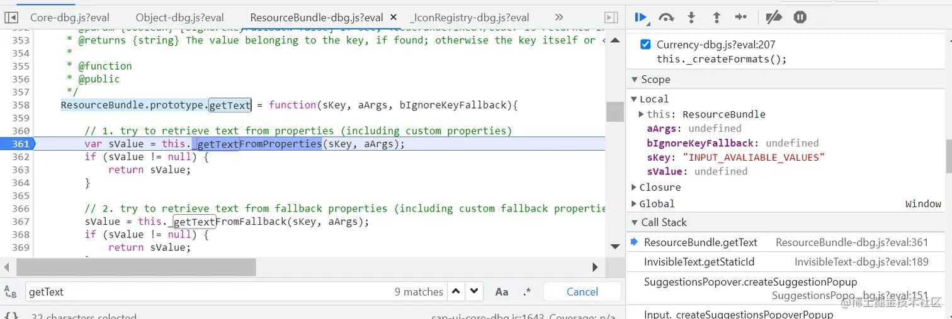Click horizontal scrollbar left arrow

pos(6,268)
